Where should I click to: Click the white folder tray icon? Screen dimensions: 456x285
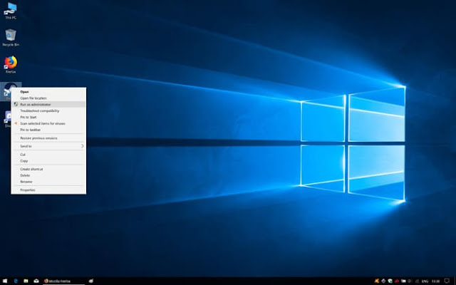point(403,281)
